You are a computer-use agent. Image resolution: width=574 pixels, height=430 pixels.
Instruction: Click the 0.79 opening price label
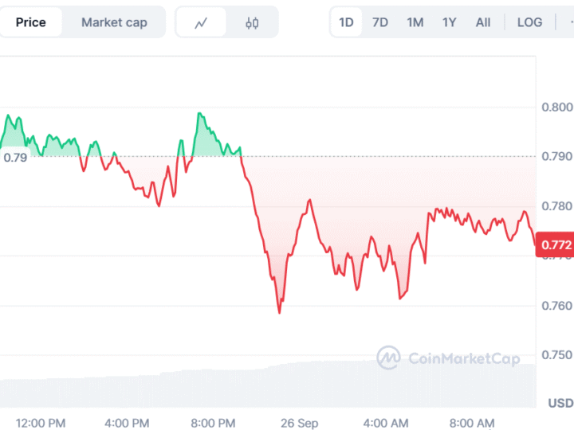point(15,157)
